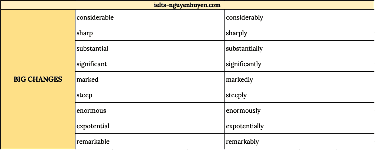Select the "enormously" cell
The width and height of the screenshot is (375, 150).
coord(299,110)
